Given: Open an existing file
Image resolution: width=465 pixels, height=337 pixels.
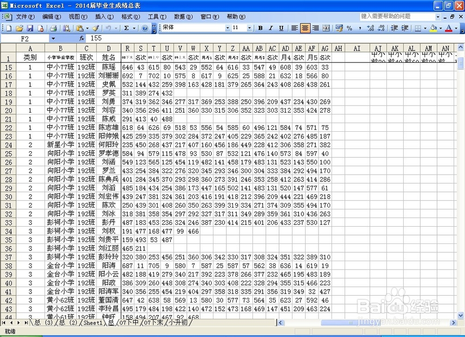Looking at the screenshot, I should click(19, 28).
